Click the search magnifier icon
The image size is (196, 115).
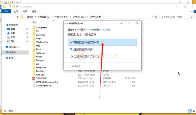point(192,17)
